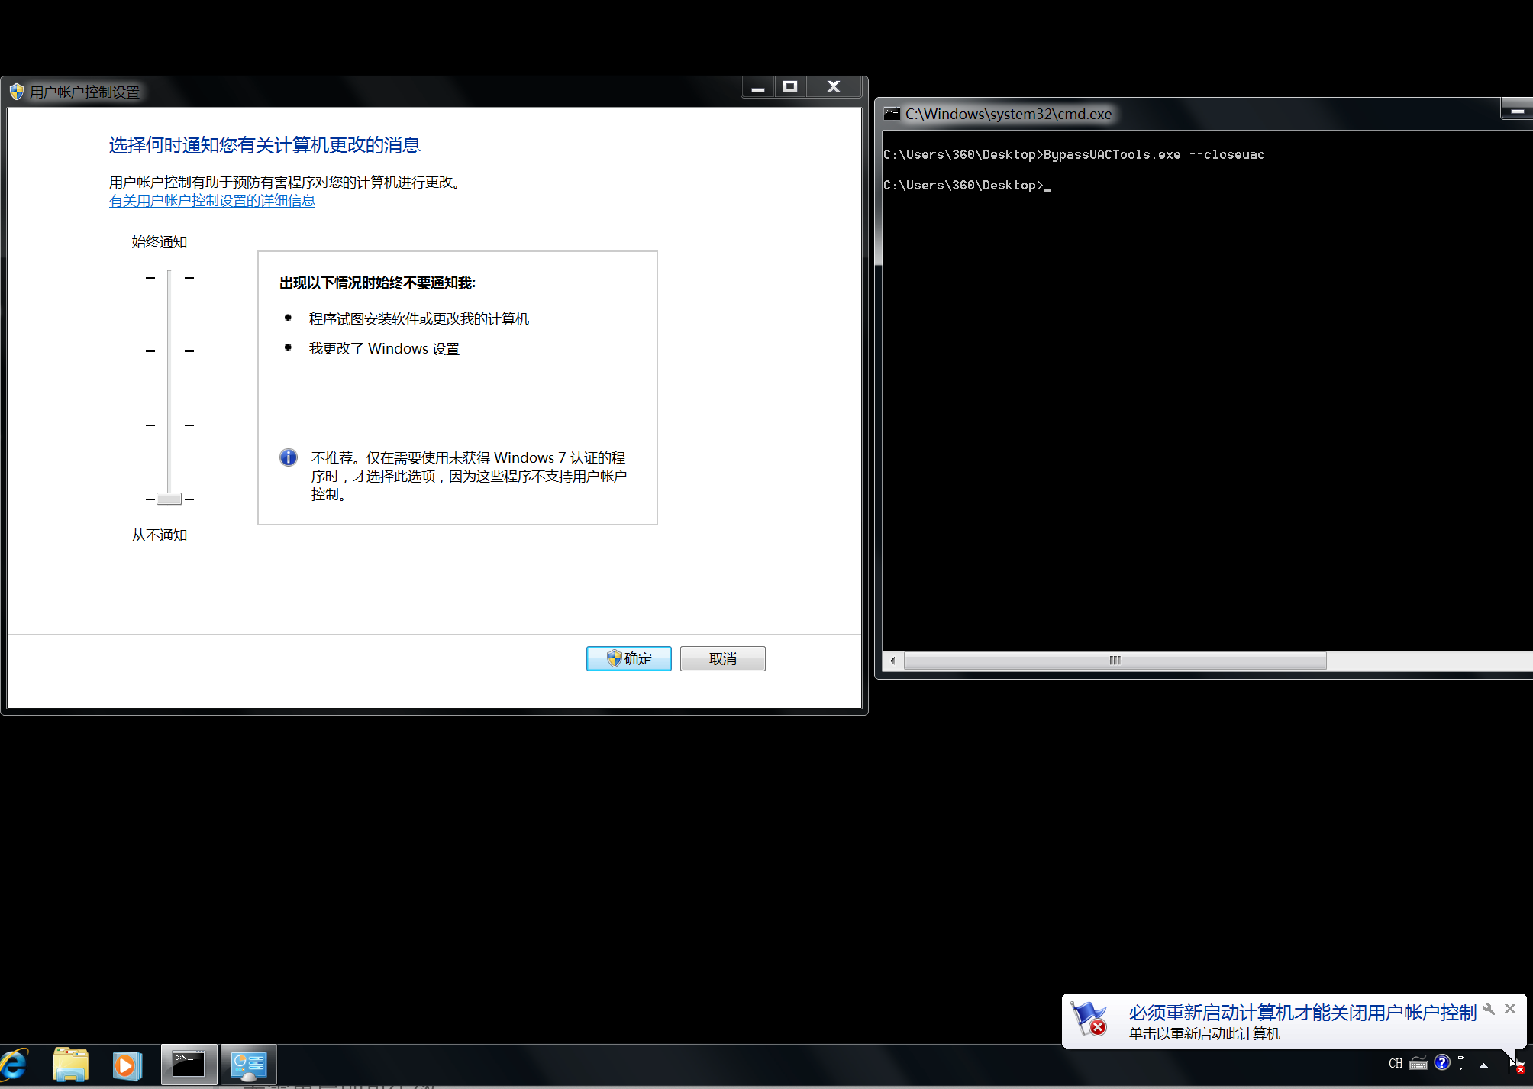Open Windows Explorer folder icon
The image size is (1533, 1089).
click(70, 1065)
